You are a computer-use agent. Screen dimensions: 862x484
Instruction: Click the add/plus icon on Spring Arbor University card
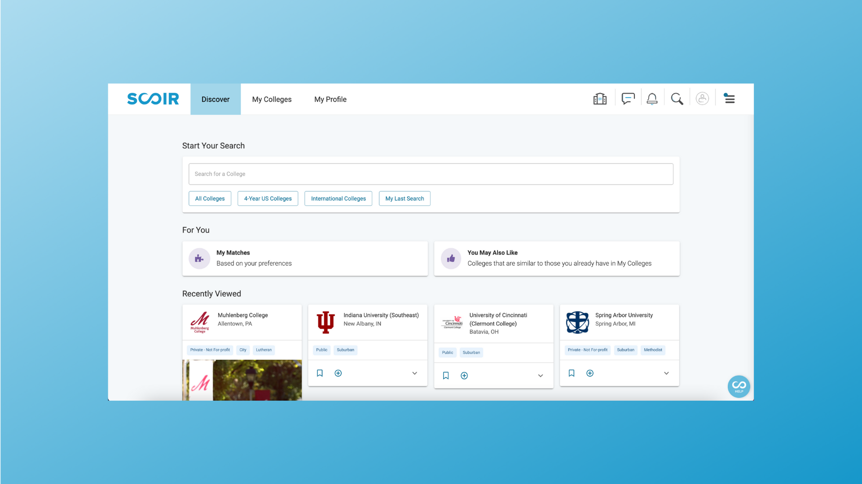589,373
